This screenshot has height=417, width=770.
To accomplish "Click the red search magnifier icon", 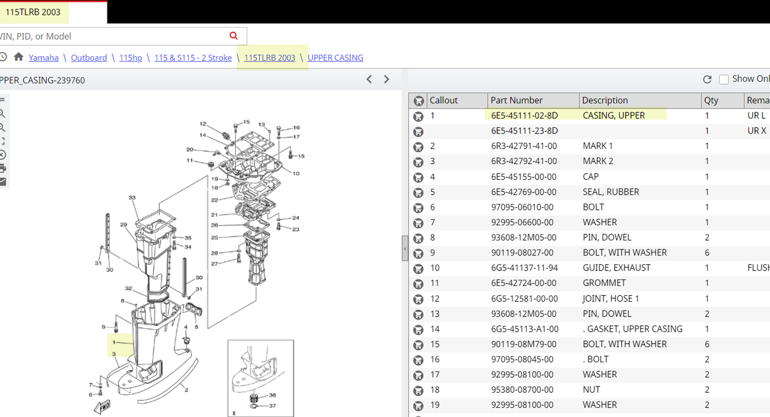I will coord(233,36).
